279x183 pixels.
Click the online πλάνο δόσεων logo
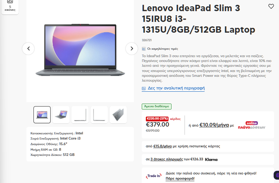(x=251, y=125)
